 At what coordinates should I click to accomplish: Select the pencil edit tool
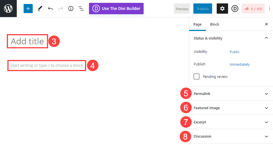40,9
